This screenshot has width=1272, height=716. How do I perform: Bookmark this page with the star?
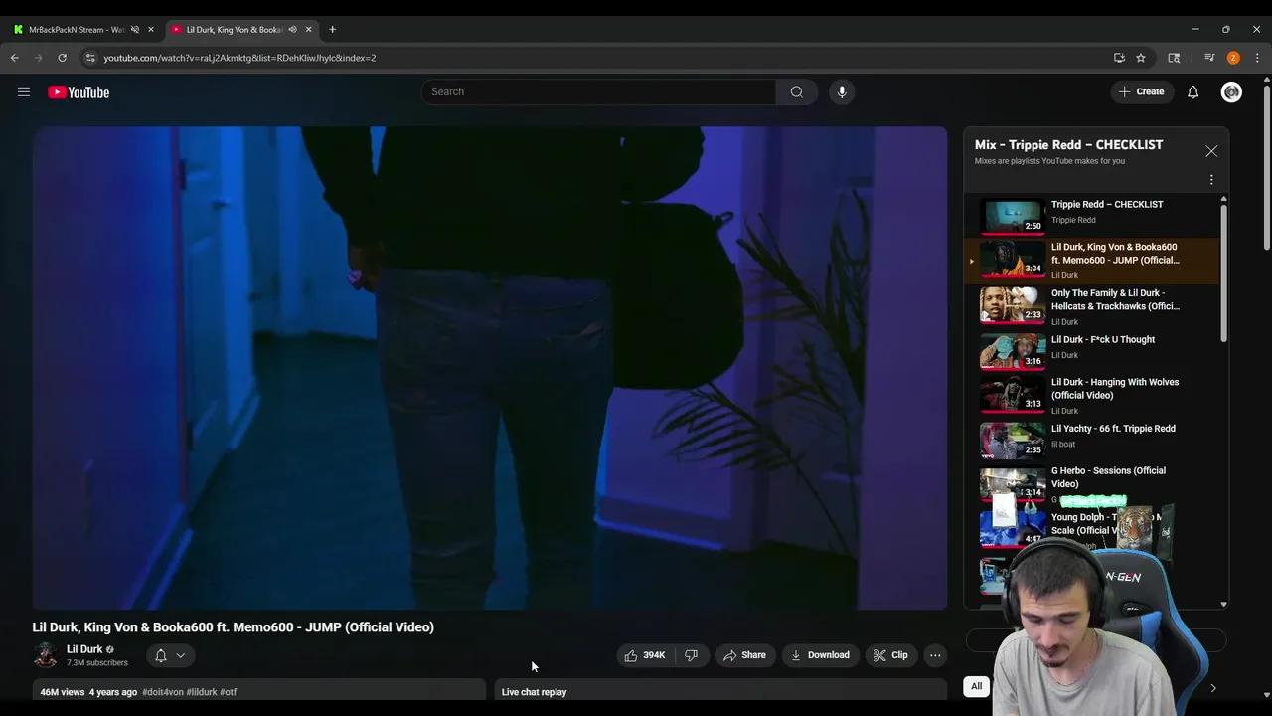pyautogui.click(x=1141, y=58)
